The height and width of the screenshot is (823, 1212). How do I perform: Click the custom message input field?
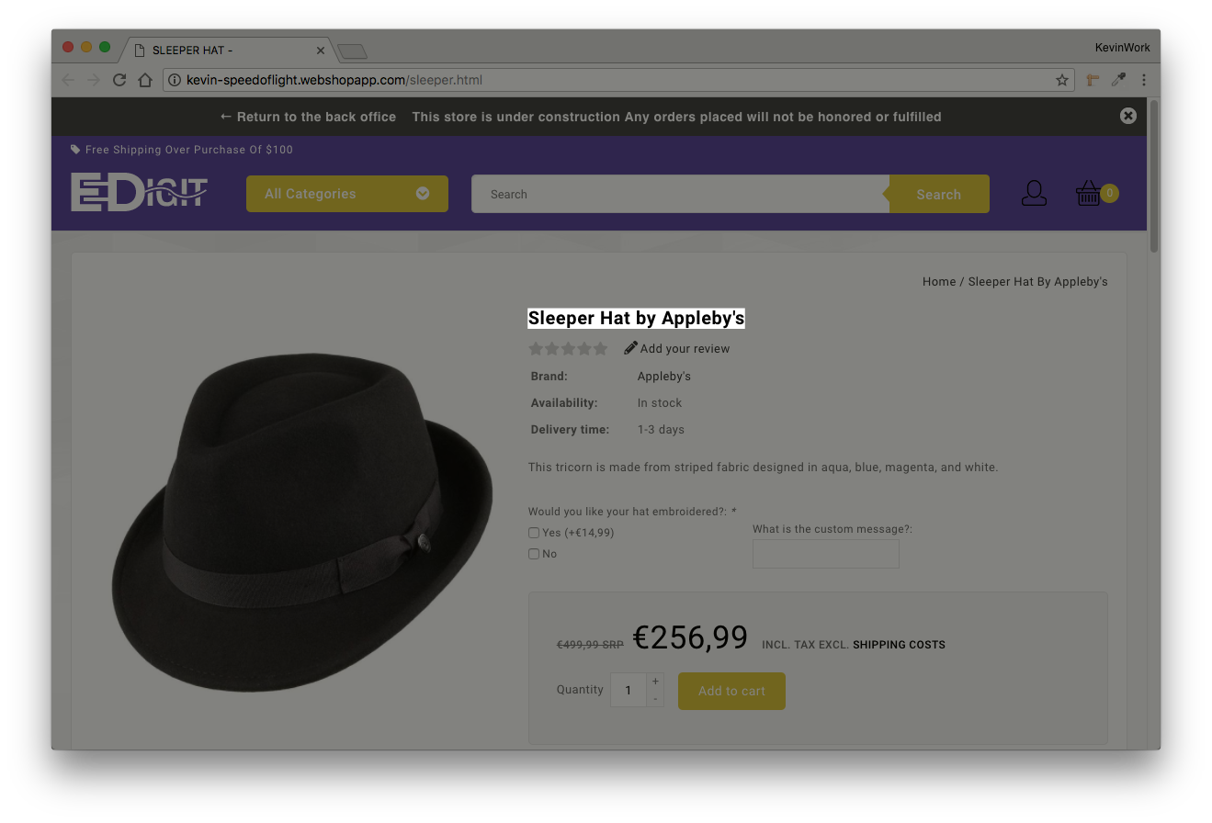(826, 554)
